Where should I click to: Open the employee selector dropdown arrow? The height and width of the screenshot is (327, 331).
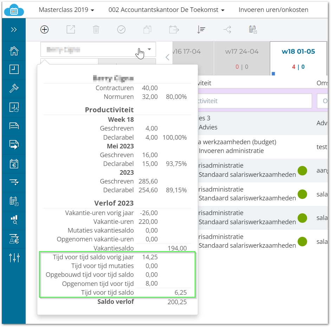click(149, 49)
